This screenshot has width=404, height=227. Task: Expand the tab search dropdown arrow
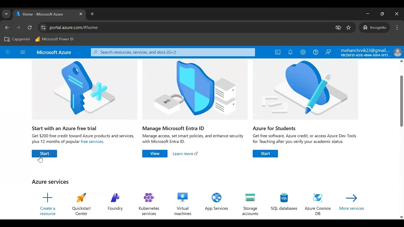6,14
